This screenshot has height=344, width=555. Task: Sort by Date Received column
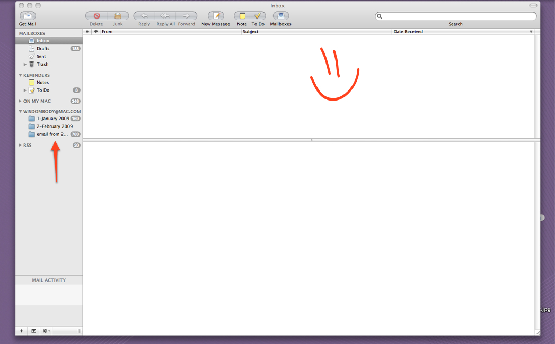460,32
